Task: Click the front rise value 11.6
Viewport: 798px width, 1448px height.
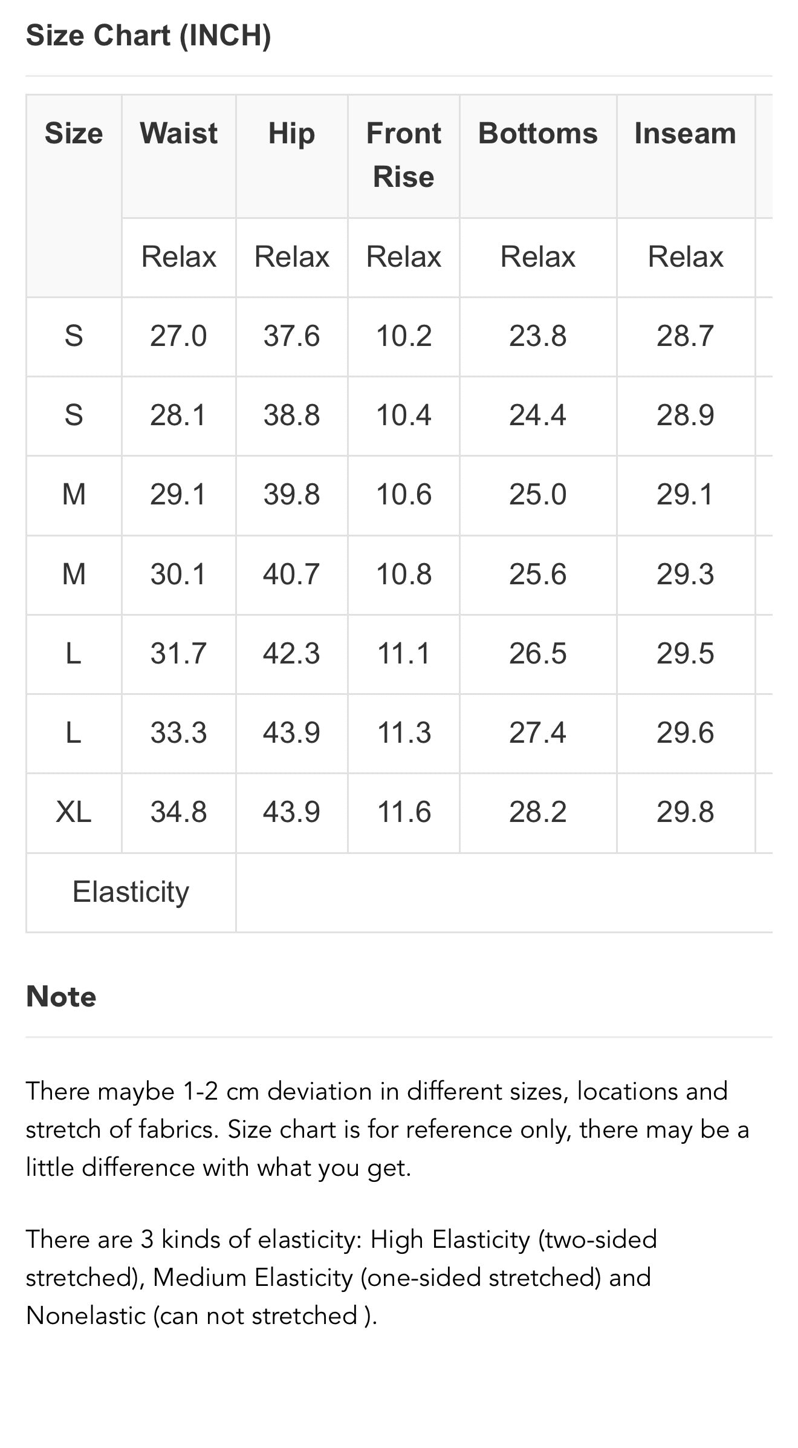Action: pos(403,812)
